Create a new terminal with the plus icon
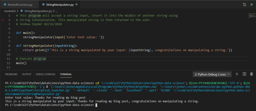This screenshot has height=111, width=256. [x=237, y=74]
